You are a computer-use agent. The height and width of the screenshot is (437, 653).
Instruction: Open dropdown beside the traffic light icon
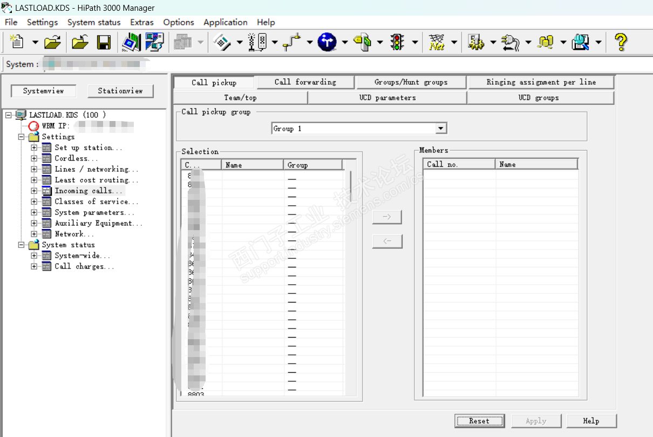click(415, 42)
